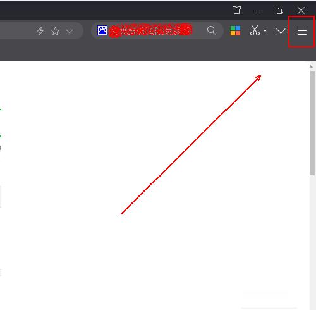Select the scissors screenshot tool

pos(255,30)
